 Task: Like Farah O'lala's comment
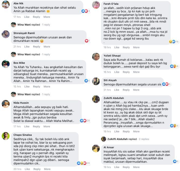[117, 47]
